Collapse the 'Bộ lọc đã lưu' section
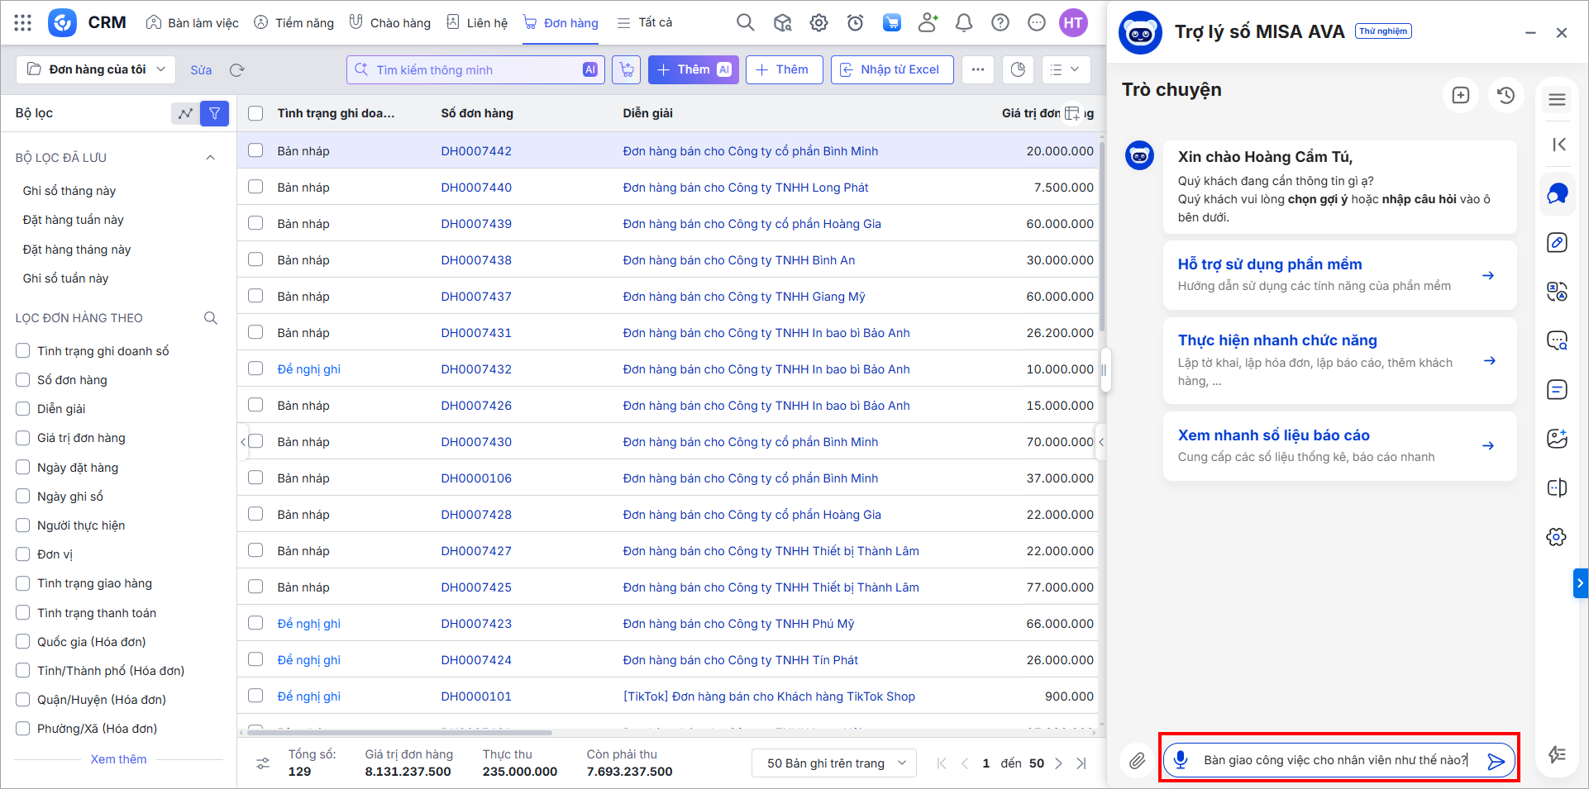This screenshot has height=789, width=1589. 210,158
